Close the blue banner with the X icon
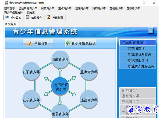The height and width of the screenshot is (118, 161). [x=151, y=30]
